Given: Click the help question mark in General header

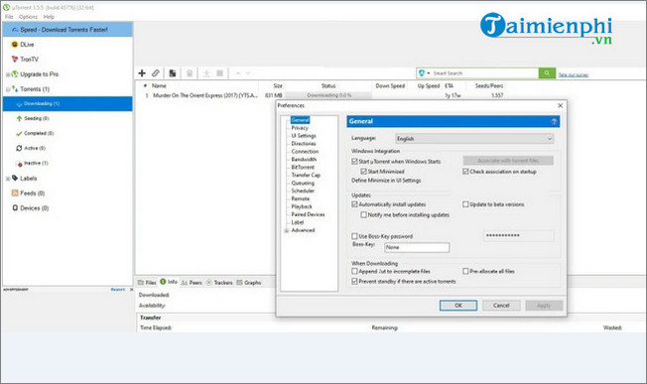Looking at the screenshot, I should pyautogui.click(x=554, y=121).
